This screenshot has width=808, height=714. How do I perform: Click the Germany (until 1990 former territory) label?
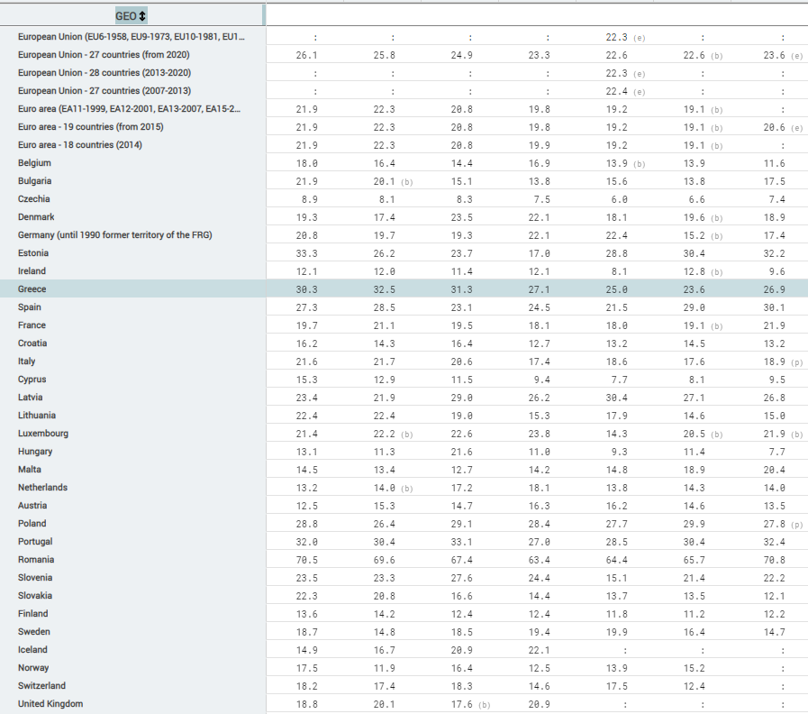click(x=115, y=235)
